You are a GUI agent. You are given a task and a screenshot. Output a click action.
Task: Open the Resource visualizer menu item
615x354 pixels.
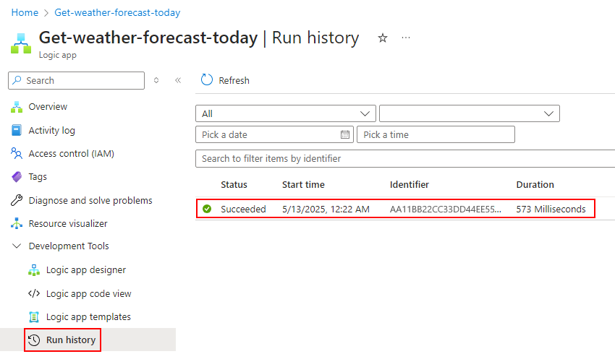click(68, 223)
